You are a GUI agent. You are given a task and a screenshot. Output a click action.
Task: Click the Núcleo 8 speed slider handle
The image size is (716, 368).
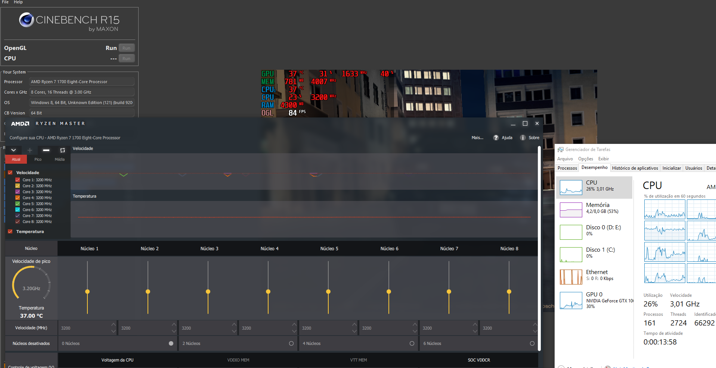509,292
